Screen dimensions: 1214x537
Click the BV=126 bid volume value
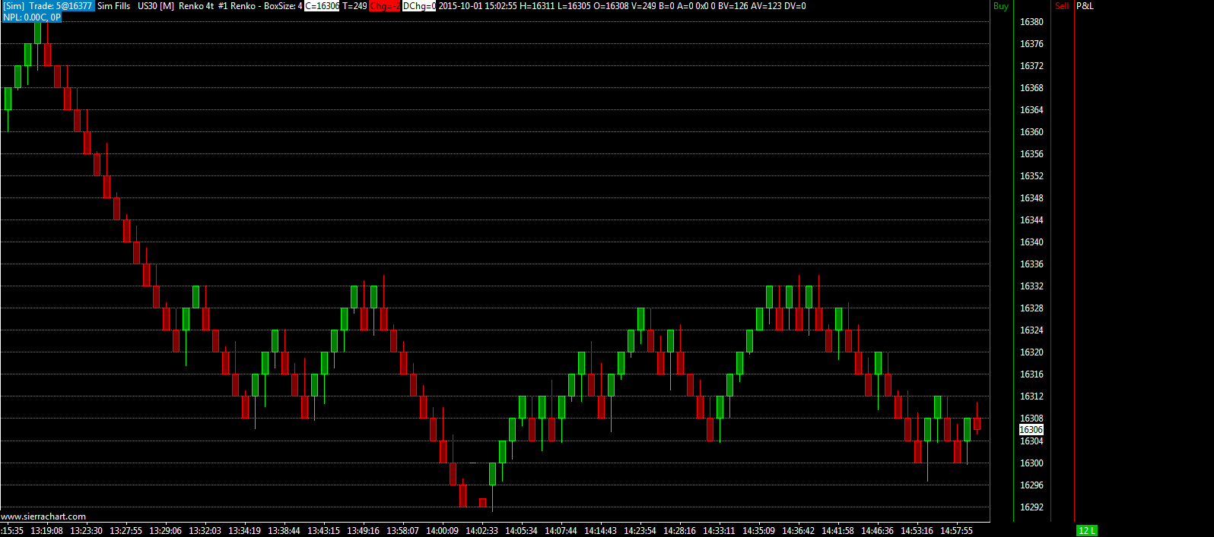tap(733, 6)
